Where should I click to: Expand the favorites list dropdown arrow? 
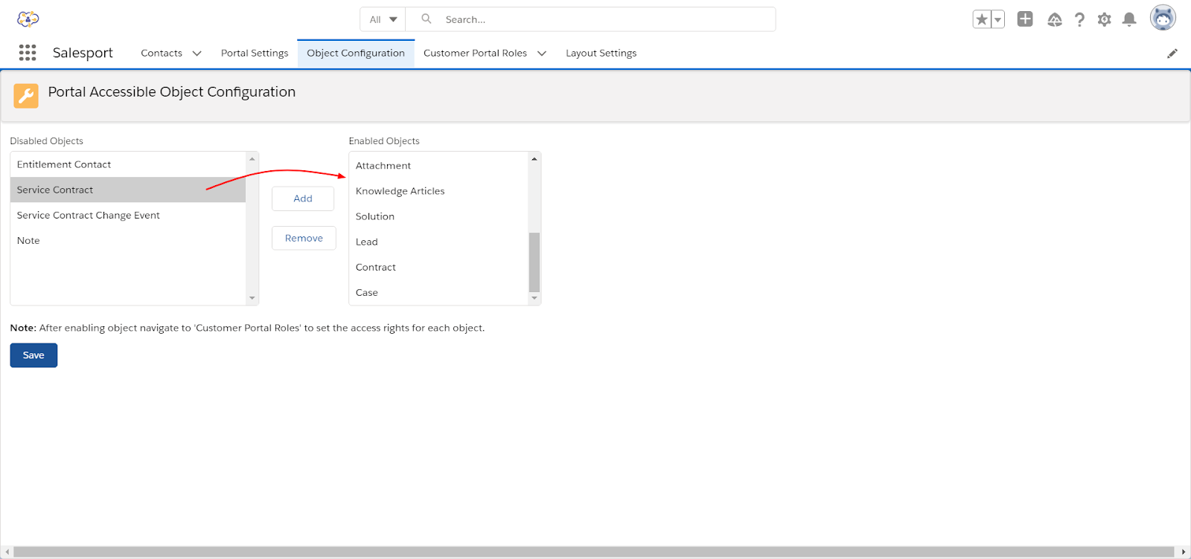coord(998,20)
